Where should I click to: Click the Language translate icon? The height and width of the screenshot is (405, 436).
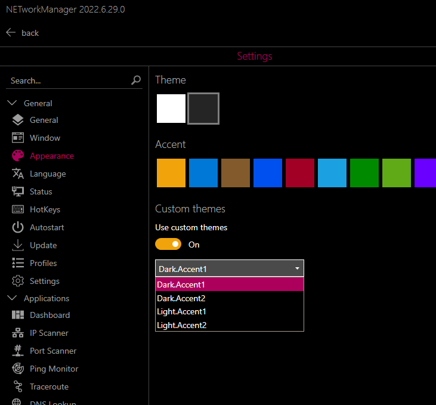(x=18, y=174)
